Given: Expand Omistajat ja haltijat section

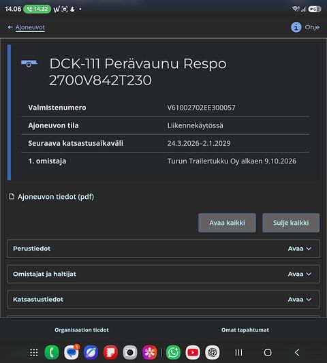Looking at the screenshot, I should [163, 274].
